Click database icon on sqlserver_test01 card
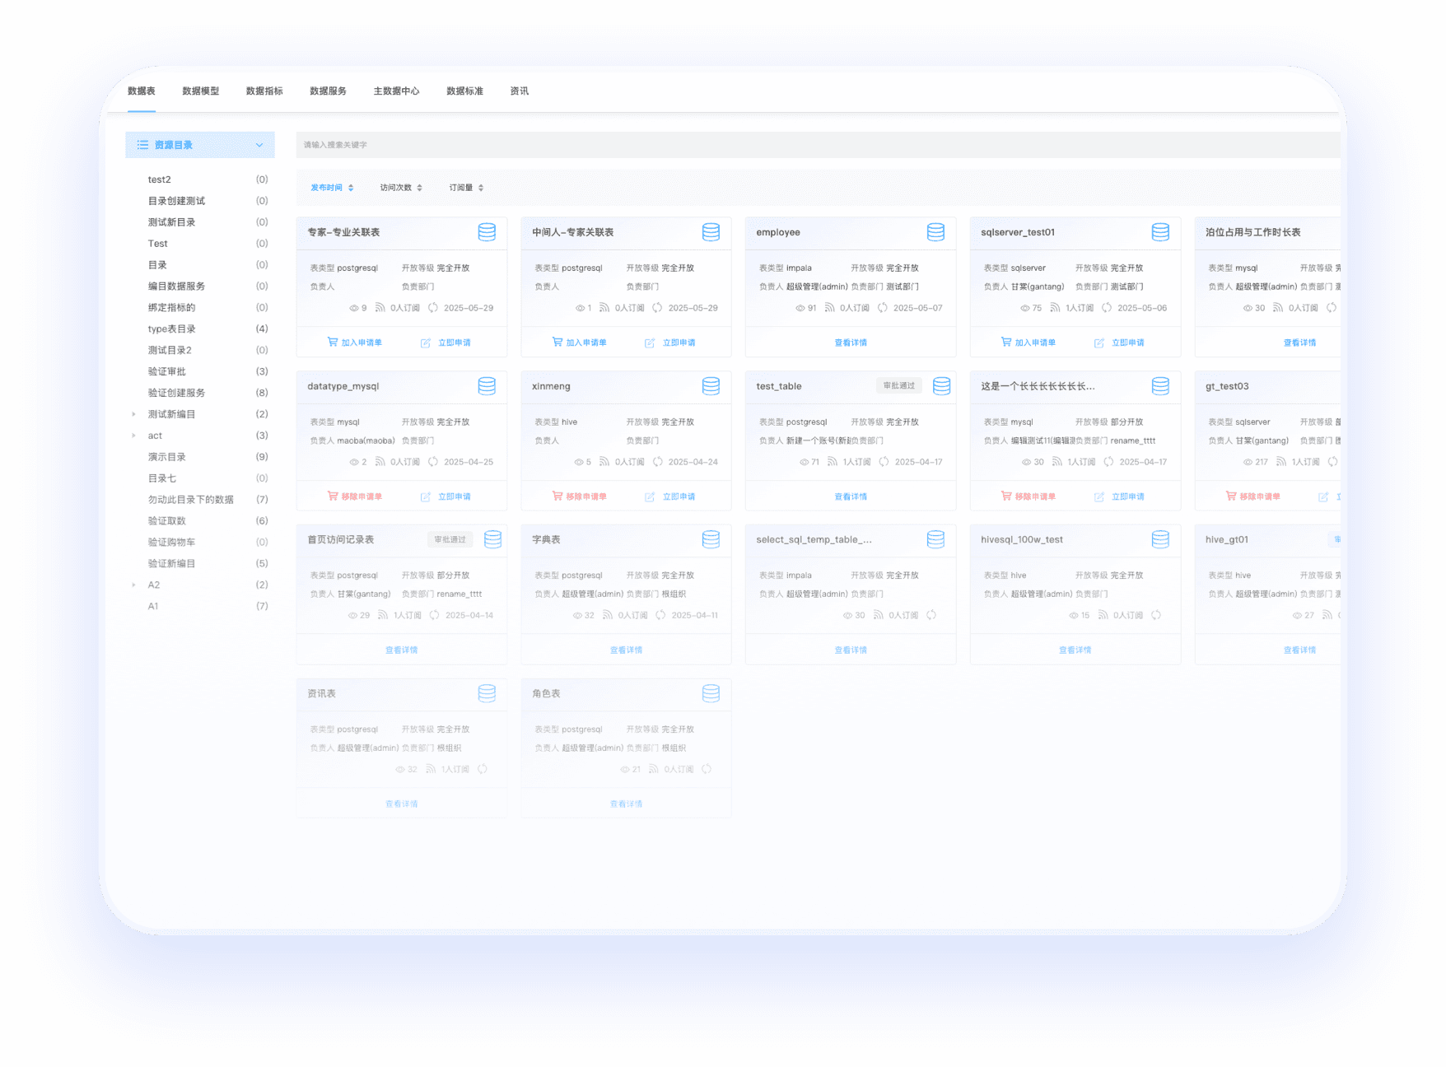Screen dimensions: 1446x1067 pos(1160,232)
